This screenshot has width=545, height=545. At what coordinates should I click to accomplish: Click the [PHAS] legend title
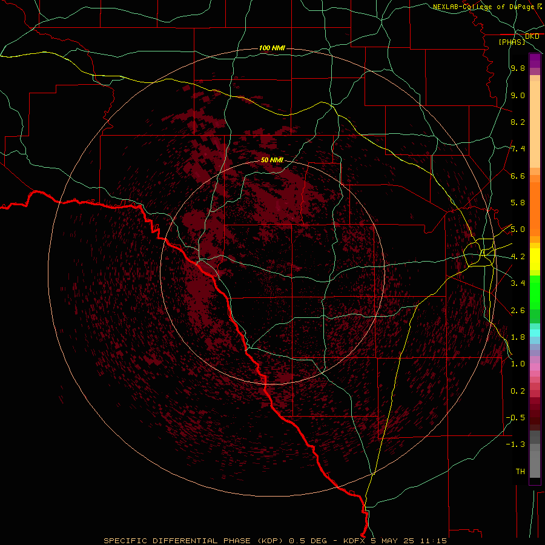(512, 42)
